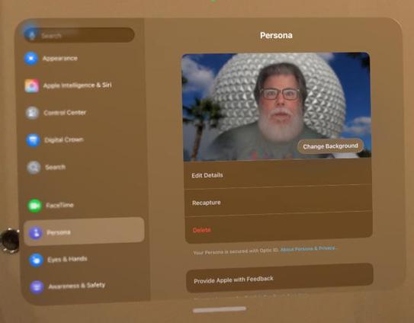Grab the window bar below Settings
The height and width of the screenshot is (323, 414).
point(220,309)
